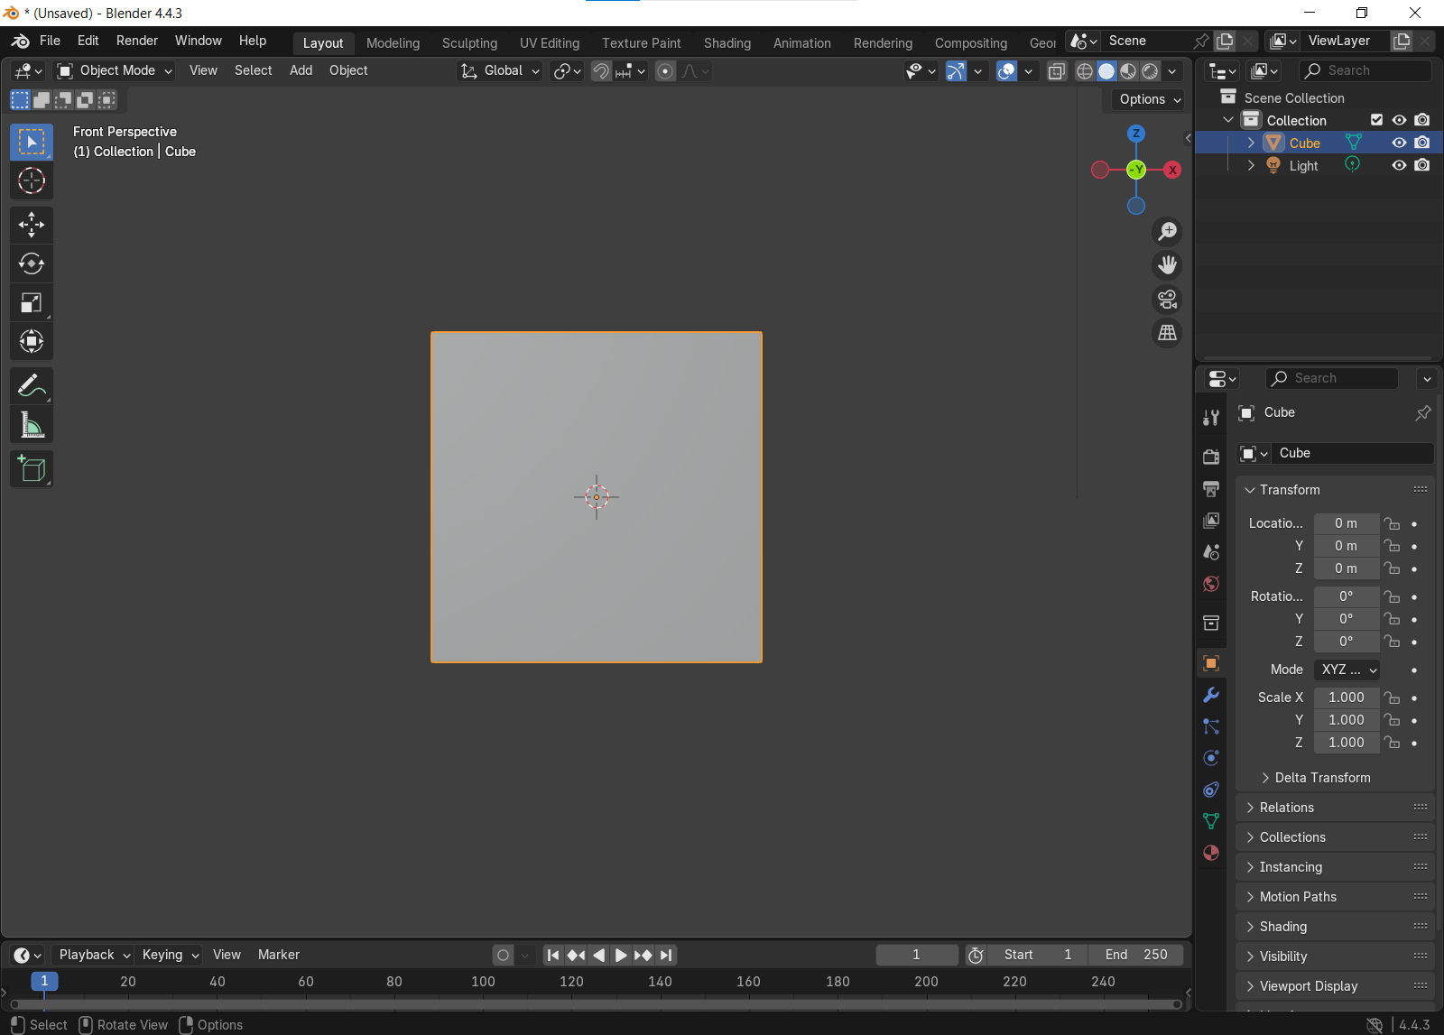Select the Add Cube tool

(x=32, y=469)
